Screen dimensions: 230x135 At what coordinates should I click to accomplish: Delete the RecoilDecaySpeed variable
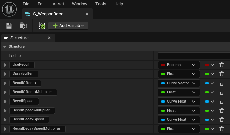tap(222, 120)
